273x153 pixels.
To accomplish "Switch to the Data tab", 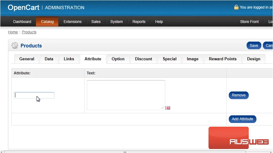I will (49, 59).
